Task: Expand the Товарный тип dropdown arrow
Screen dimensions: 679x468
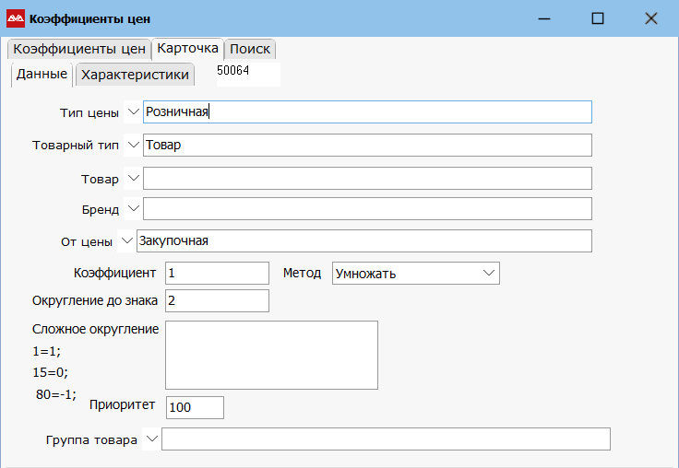Action: tap(133, 145)
